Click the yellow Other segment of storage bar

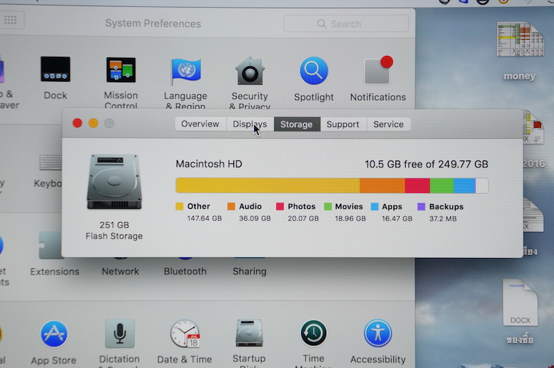pyautogui.click(x=267, y=185)
